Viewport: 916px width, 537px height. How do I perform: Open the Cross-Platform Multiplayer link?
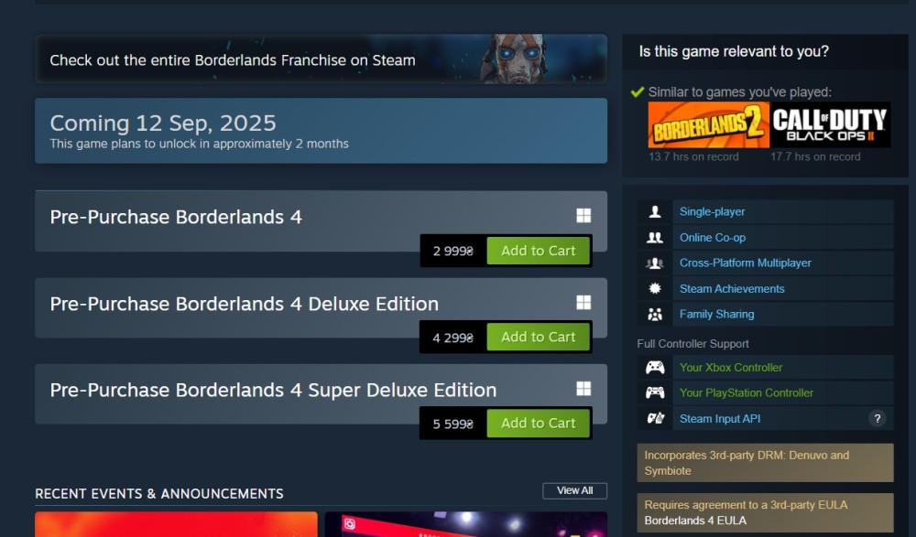coord(745,263)
